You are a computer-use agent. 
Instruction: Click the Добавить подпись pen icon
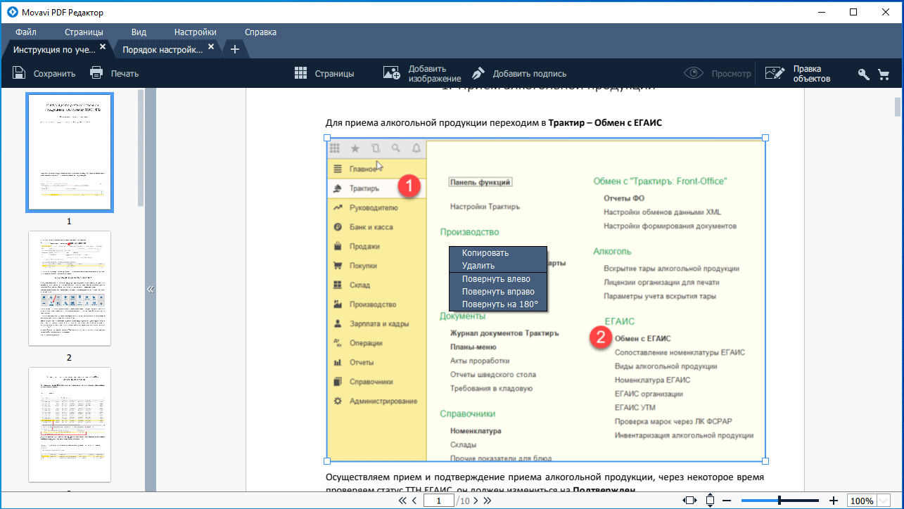(478, 73)
